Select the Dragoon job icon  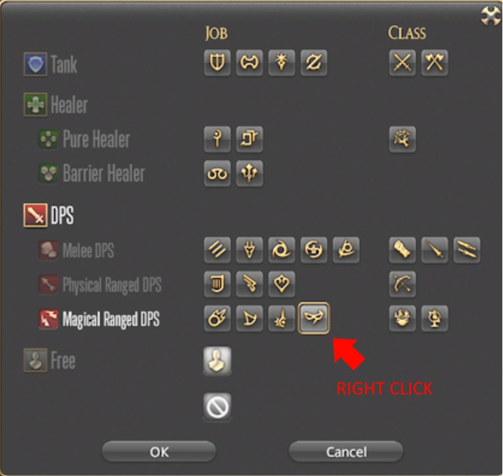[250, 250]
